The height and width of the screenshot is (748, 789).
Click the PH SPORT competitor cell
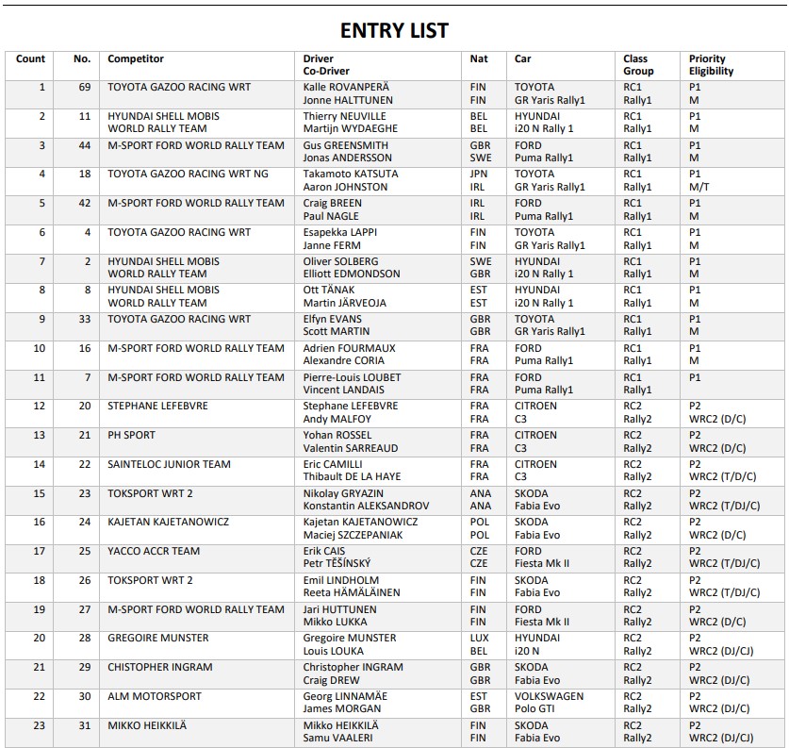[x=132, y=435]
